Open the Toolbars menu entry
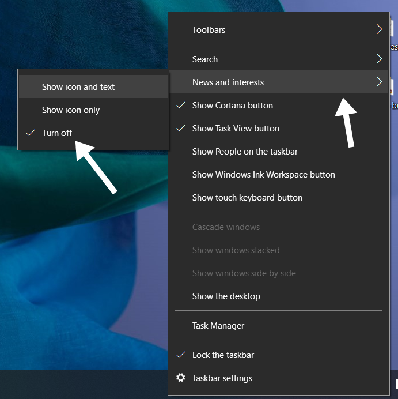Image resolution: width=398 pixels, height=399 pixels. [x=279, y=30]
